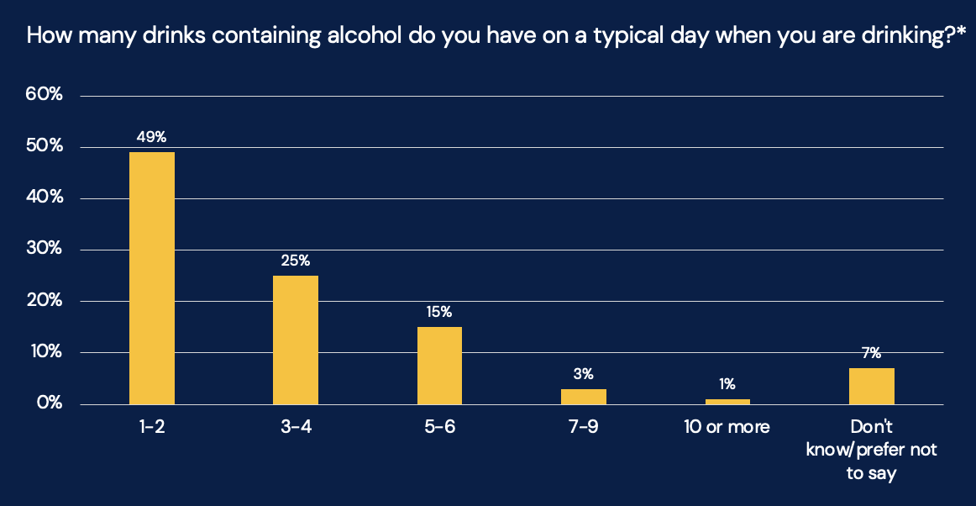Screen dimensions: 976x506
Task: Click the 10 or more bar
Action: pos(727,401)
